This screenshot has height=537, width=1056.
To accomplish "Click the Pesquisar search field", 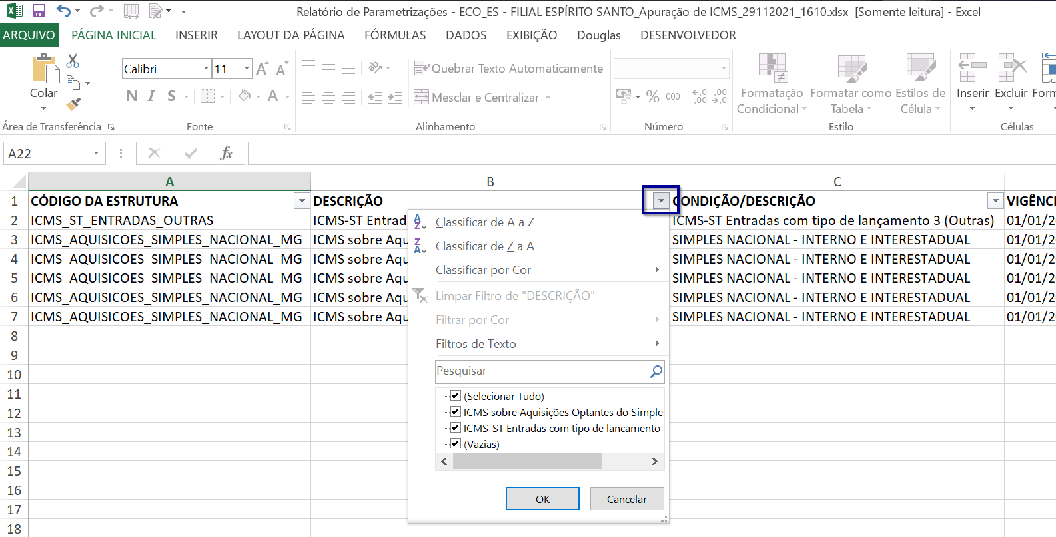I will click(541, 371).
